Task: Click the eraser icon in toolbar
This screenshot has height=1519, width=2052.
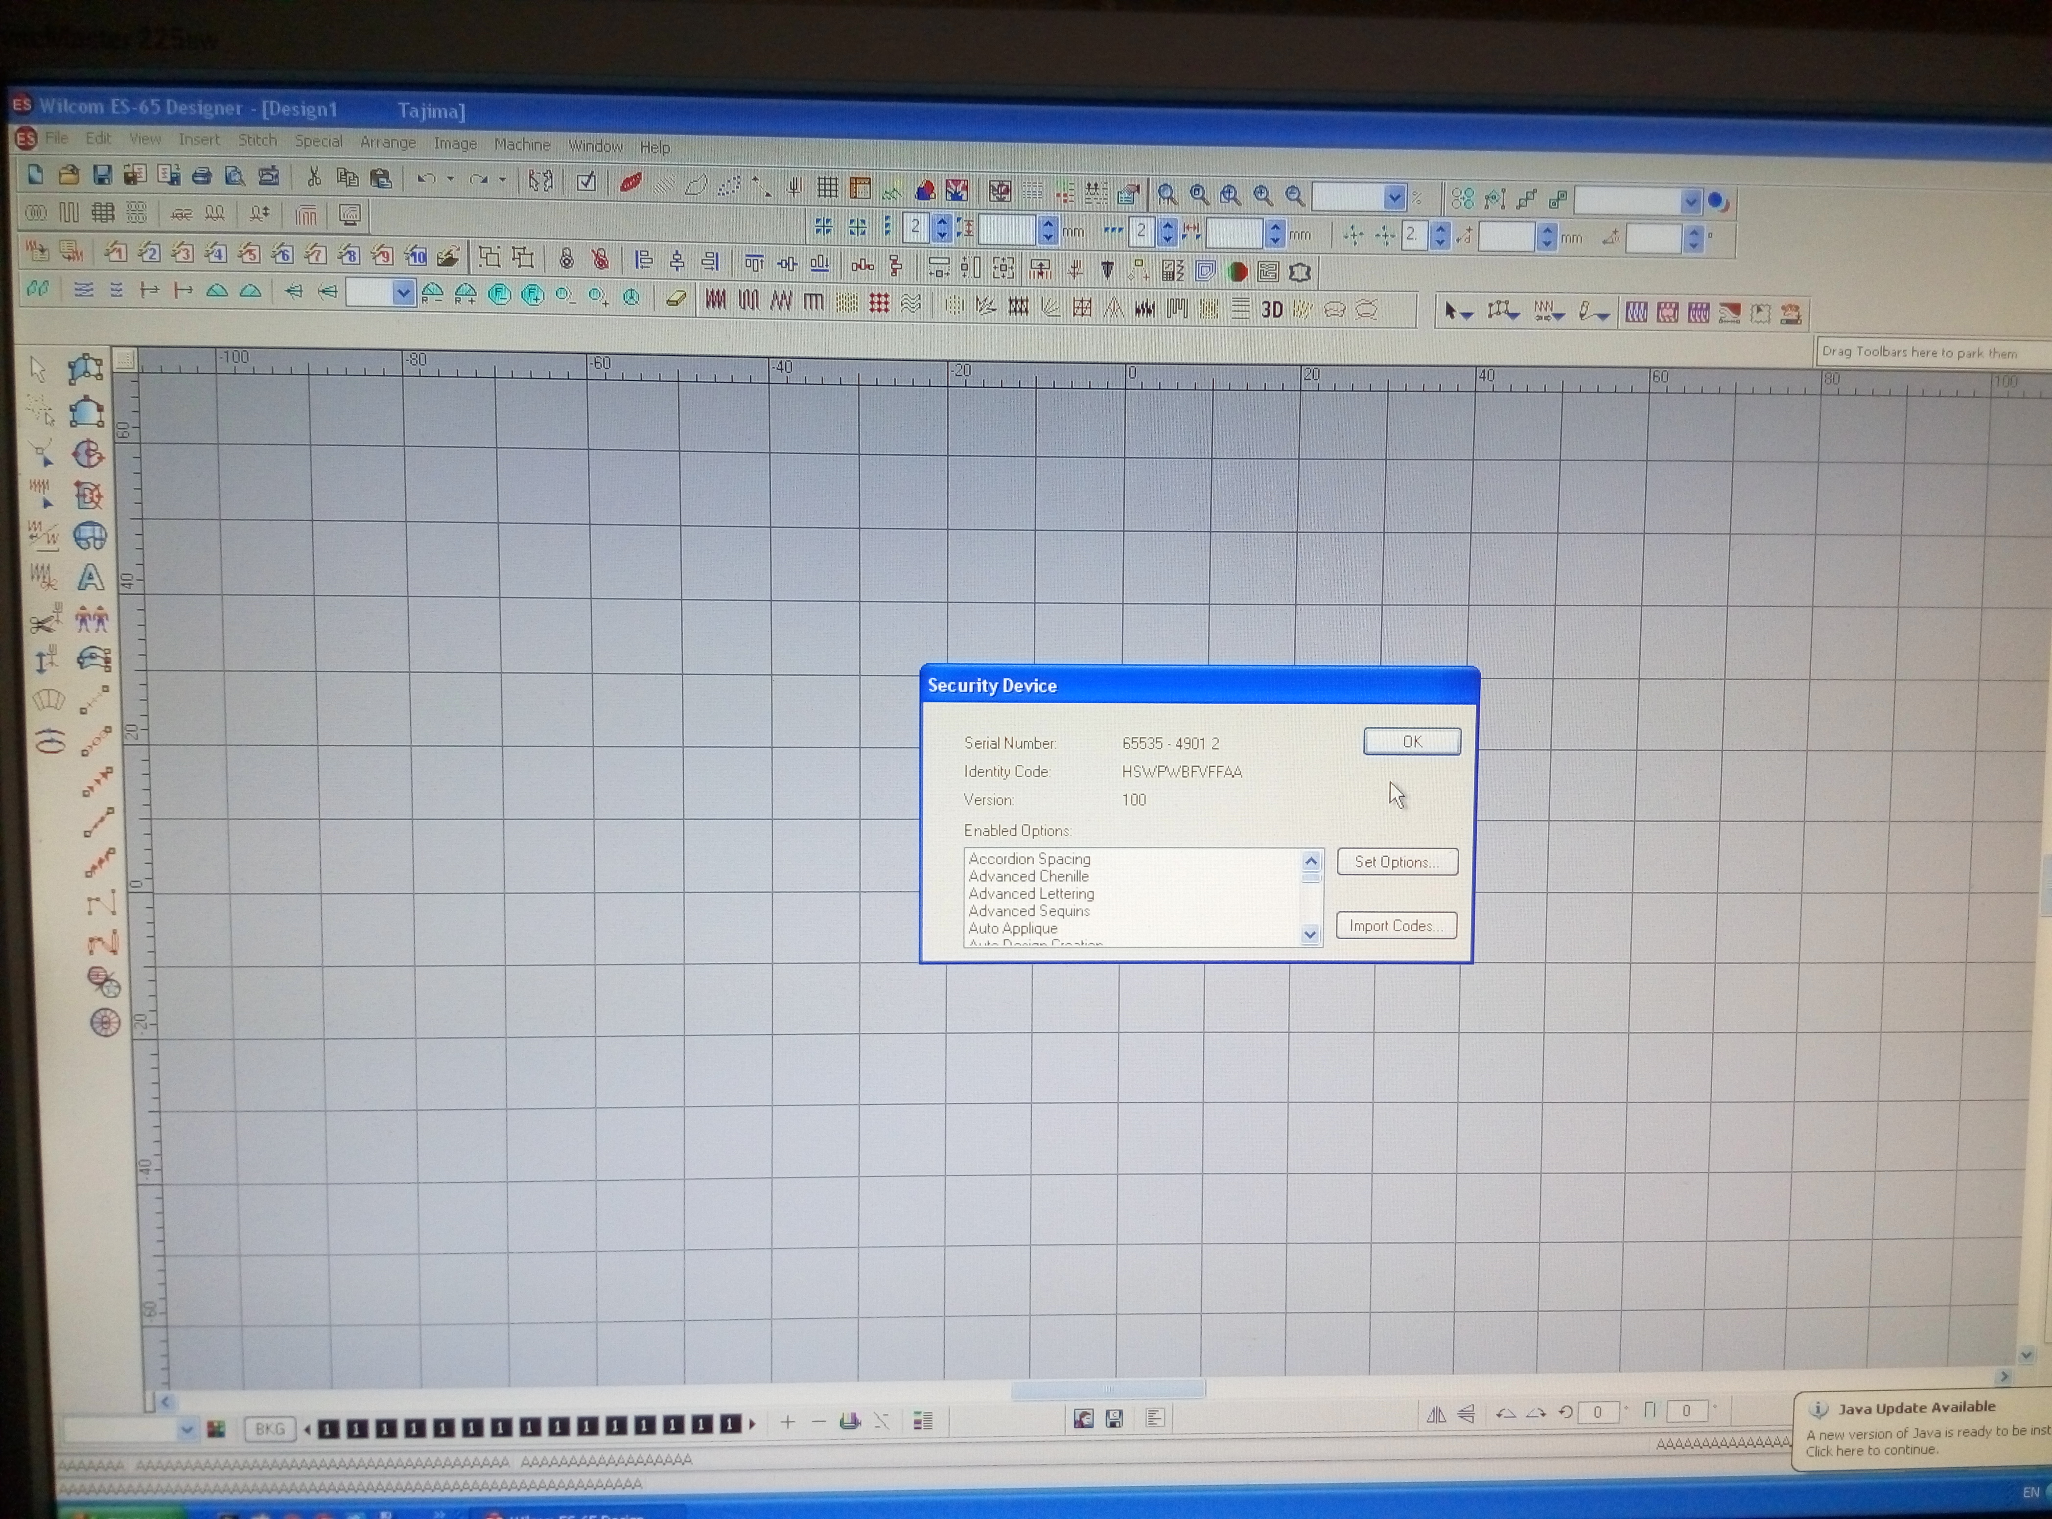Action: click(x=676, y=297)
